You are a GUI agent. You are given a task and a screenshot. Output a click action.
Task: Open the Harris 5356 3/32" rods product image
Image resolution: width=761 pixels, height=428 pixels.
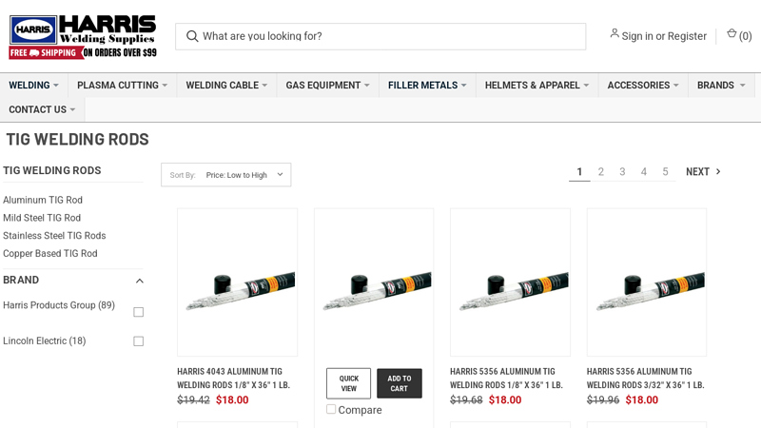pos(647,282)
